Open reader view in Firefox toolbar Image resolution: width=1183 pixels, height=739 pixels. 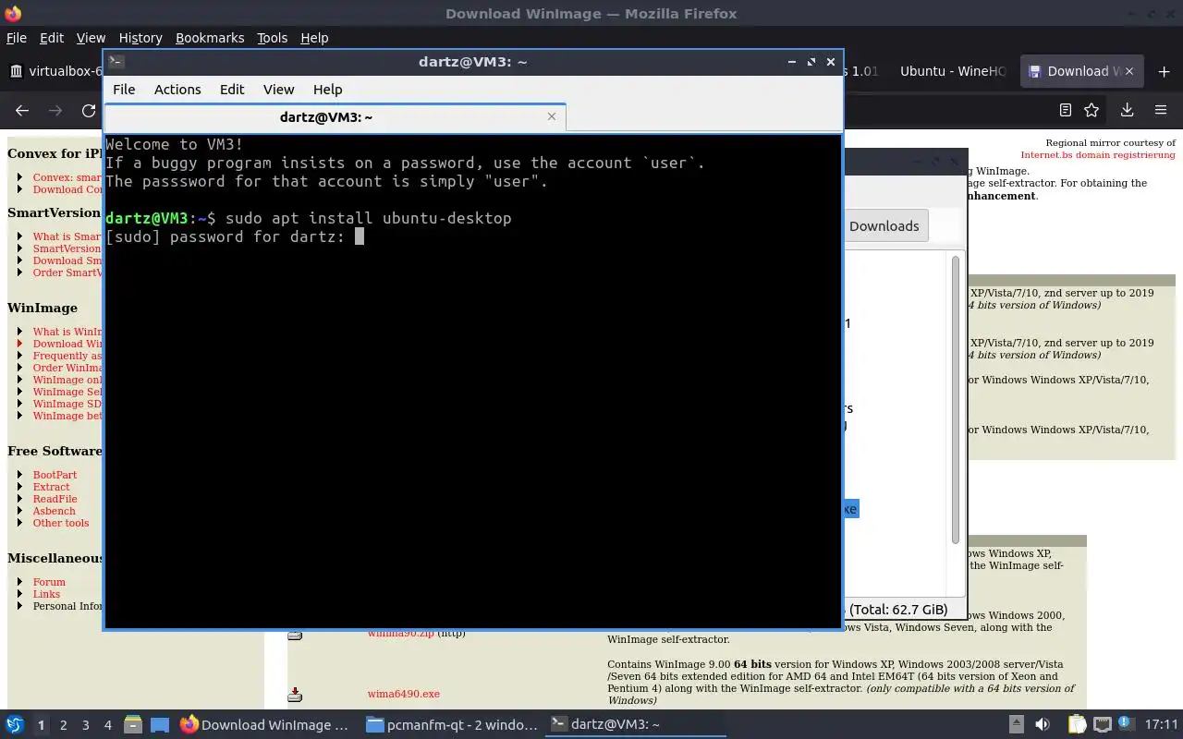pos(1065,110)
